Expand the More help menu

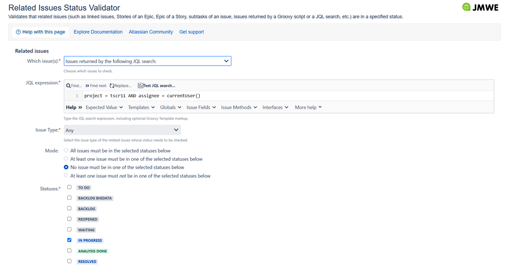click(x=308, y=107)
